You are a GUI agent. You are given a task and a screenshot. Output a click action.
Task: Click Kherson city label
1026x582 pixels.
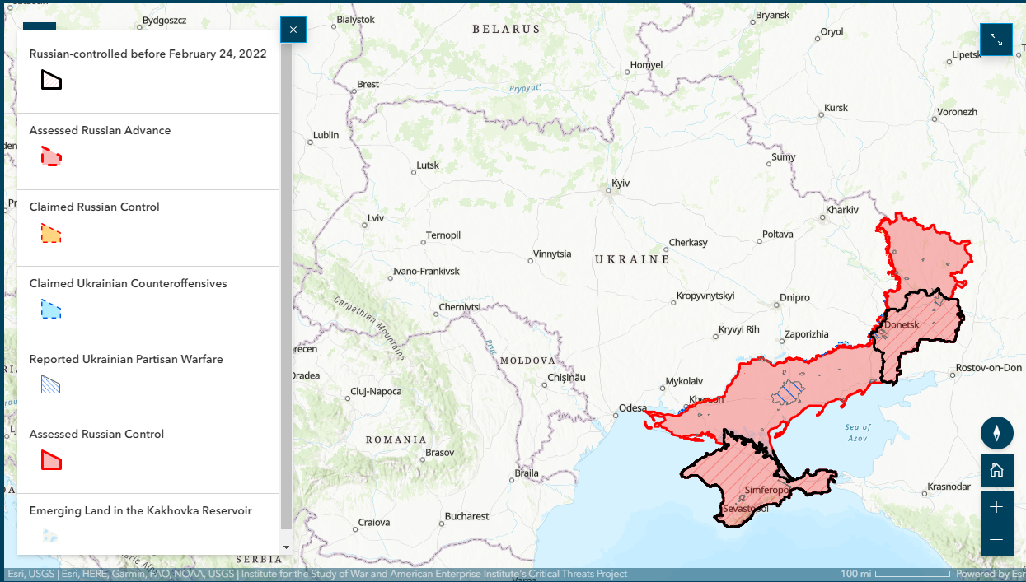[706, 399]
